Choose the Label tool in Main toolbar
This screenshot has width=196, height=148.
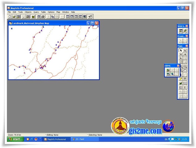pyautogui.click(x=181, y=78)
